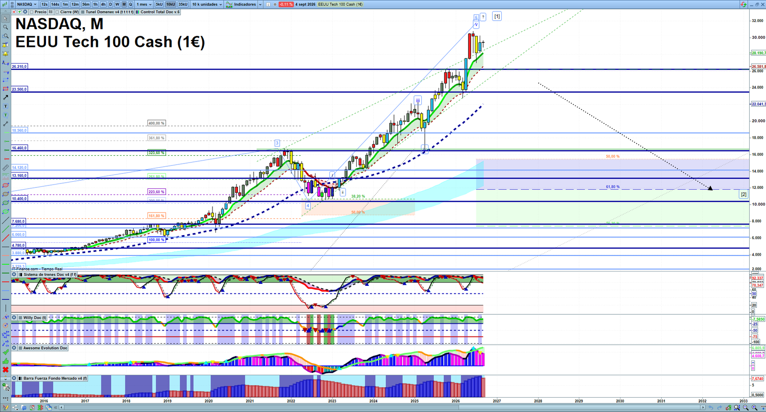766x412 pixels.
Task: Click the green thumbs-up icon
Action: coord(6,361)
